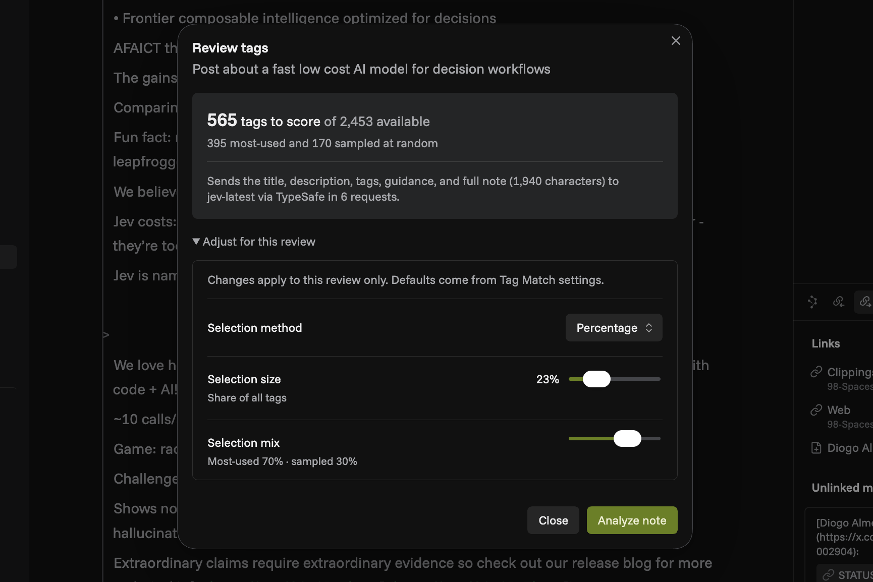Open the graph view icon in sidebar
The height and width of the screenshot is (582, 873).
coord(812,302)
